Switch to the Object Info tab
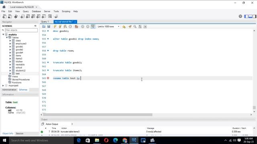The height and width of the screenshot is (144, 257). pyautogui.click(x=8, y=133)
